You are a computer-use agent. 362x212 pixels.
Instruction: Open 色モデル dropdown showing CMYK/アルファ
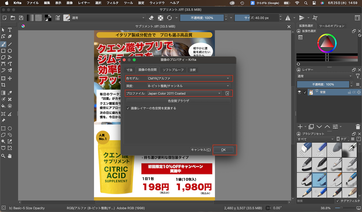189,78
